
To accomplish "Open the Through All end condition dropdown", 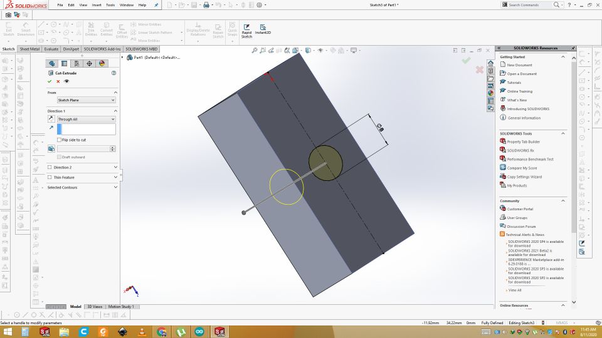I will click(86, 119).
